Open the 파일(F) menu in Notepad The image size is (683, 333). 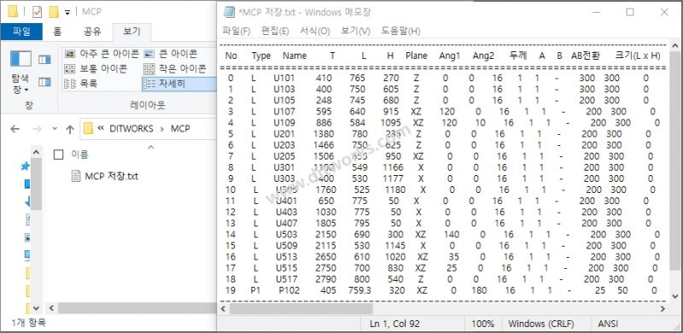236,31
